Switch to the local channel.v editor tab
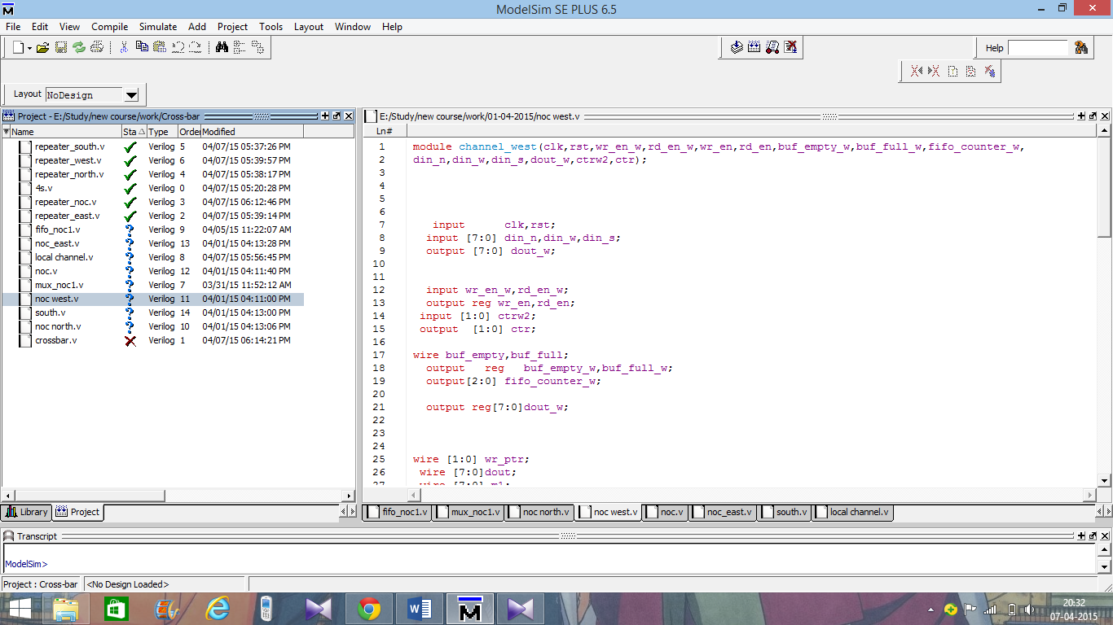Screen dimensions: 1113x625 click(852, 512)
